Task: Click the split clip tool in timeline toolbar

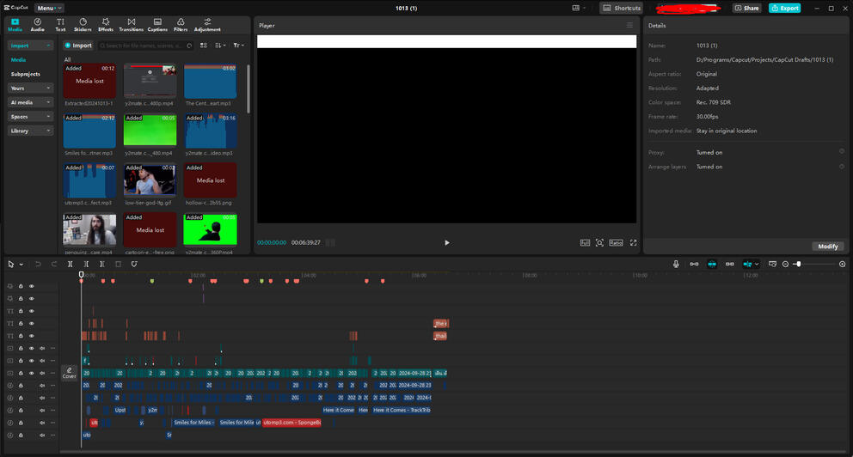Action: [71, 264]
